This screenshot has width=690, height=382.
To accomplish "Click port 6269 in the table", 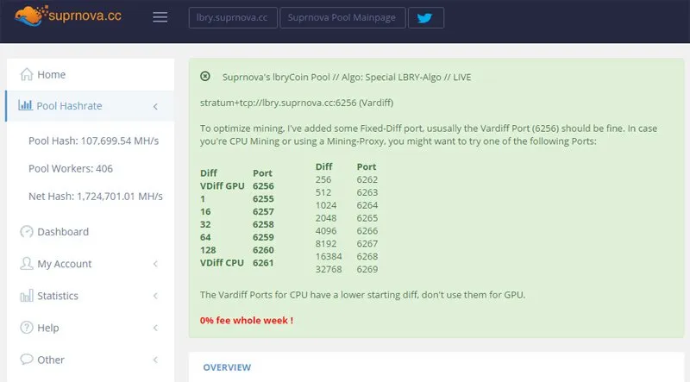I will point(367,268).
